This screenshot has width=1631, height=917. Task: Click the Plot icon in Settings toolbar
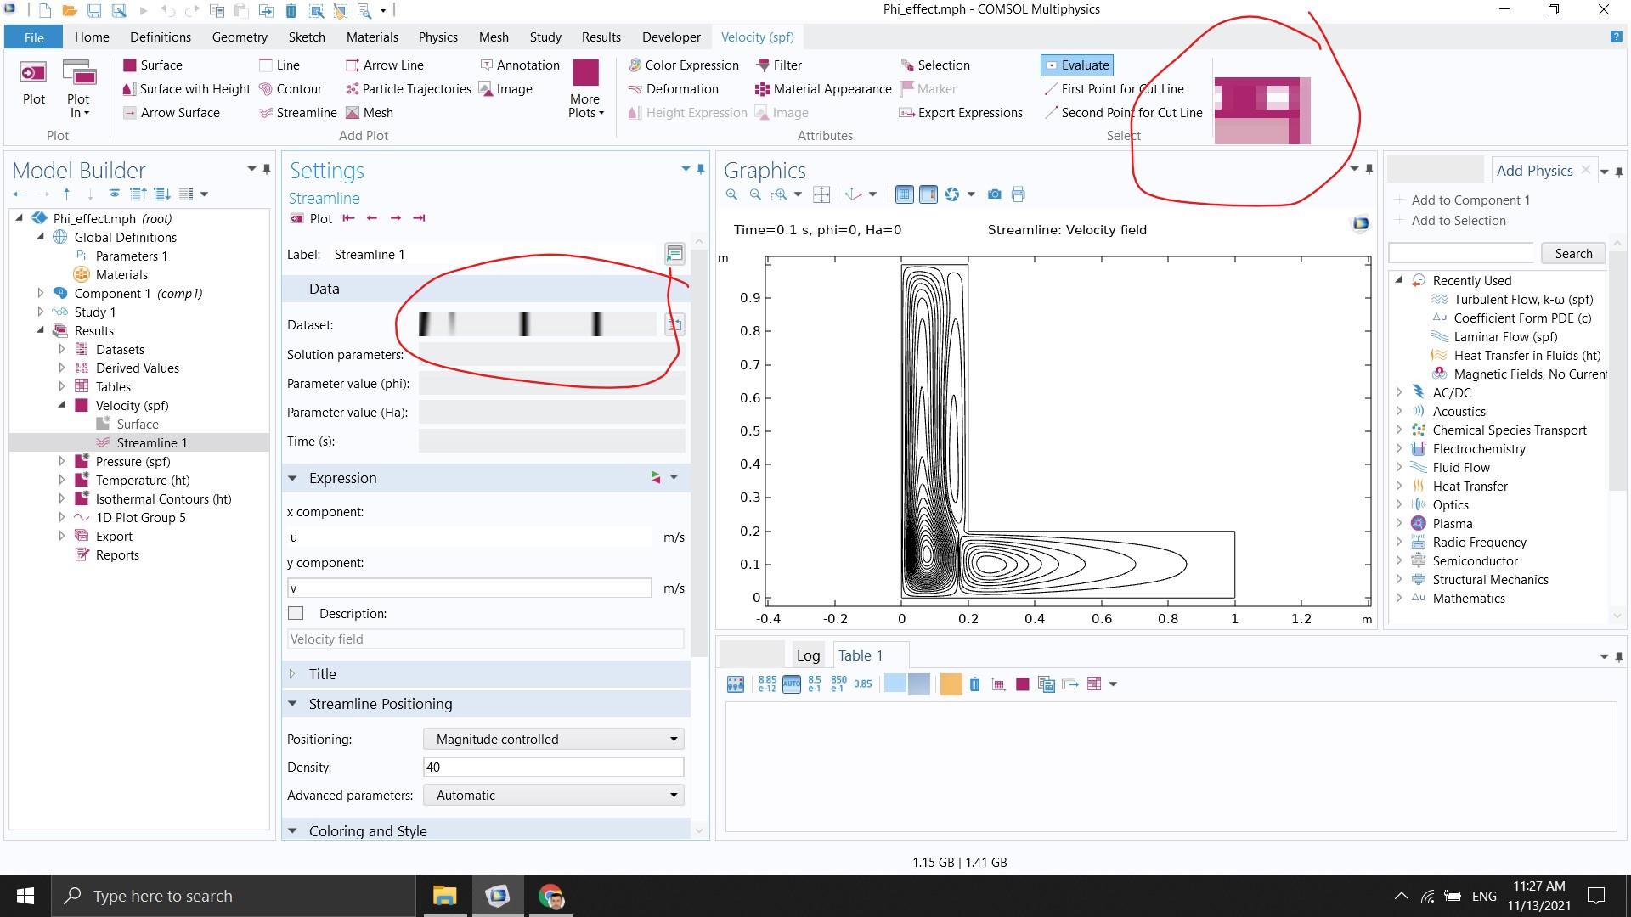310,219
